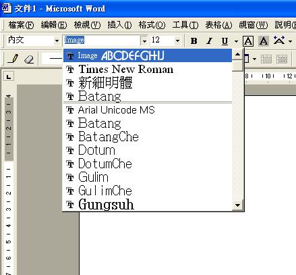Choose Dotum font

[148, 150]
